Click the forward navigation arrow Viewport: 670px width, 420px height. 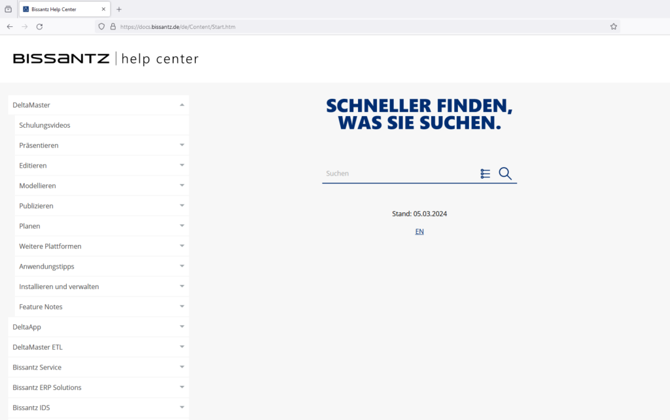point(25,26)
